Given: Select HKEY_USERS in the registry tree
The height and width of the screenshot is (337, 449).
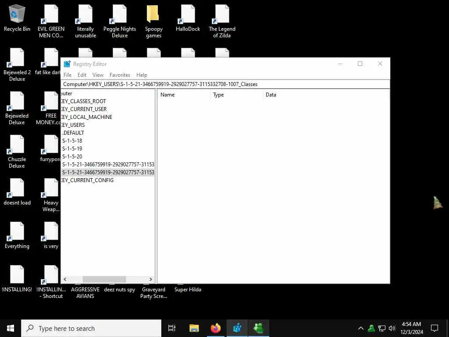Looking at the screenshot, I should [x=73, y=125].
